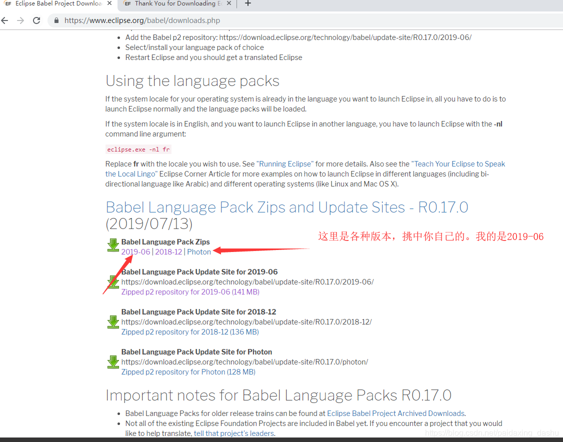Viewport: 563px width, 442px height.
Task: Switch to the Eclipse Babel Project Downloads tab
Action: click(58, 3)
